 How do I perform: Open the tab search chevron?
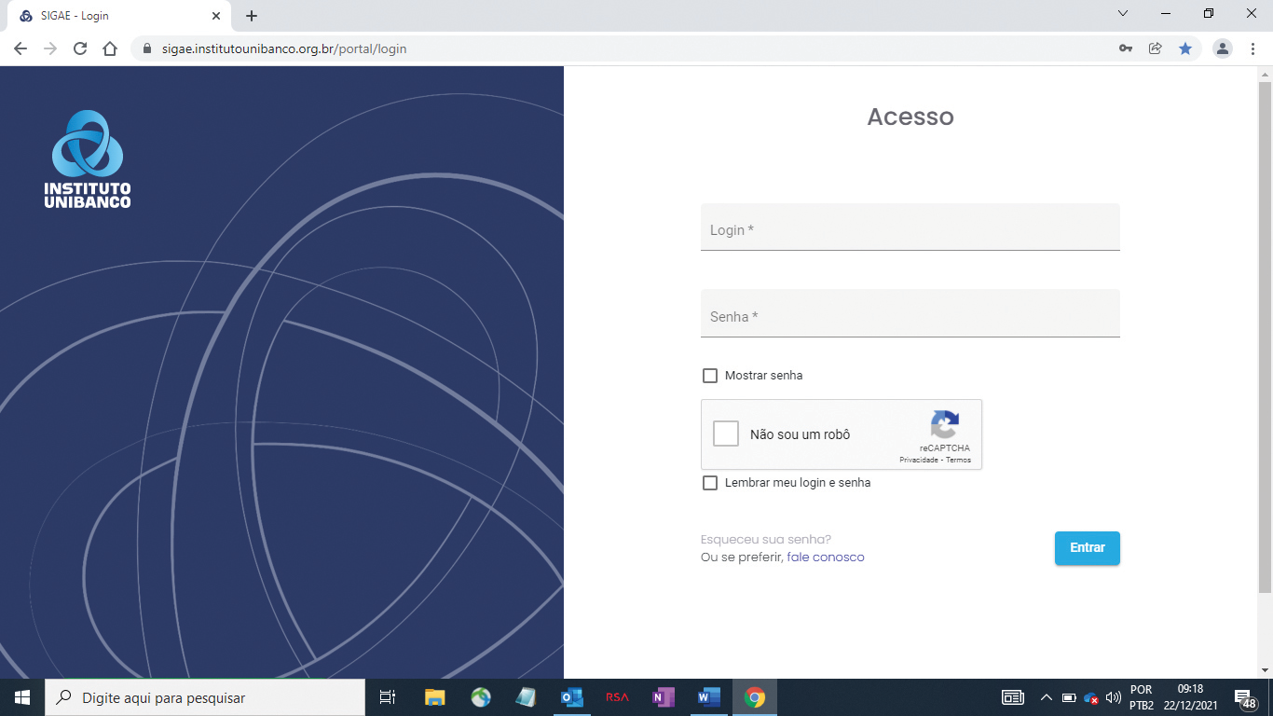point(1123,14)
